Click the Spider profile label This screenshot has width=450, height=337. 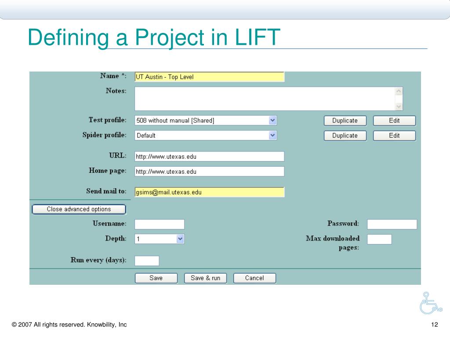tap(105, 135)
